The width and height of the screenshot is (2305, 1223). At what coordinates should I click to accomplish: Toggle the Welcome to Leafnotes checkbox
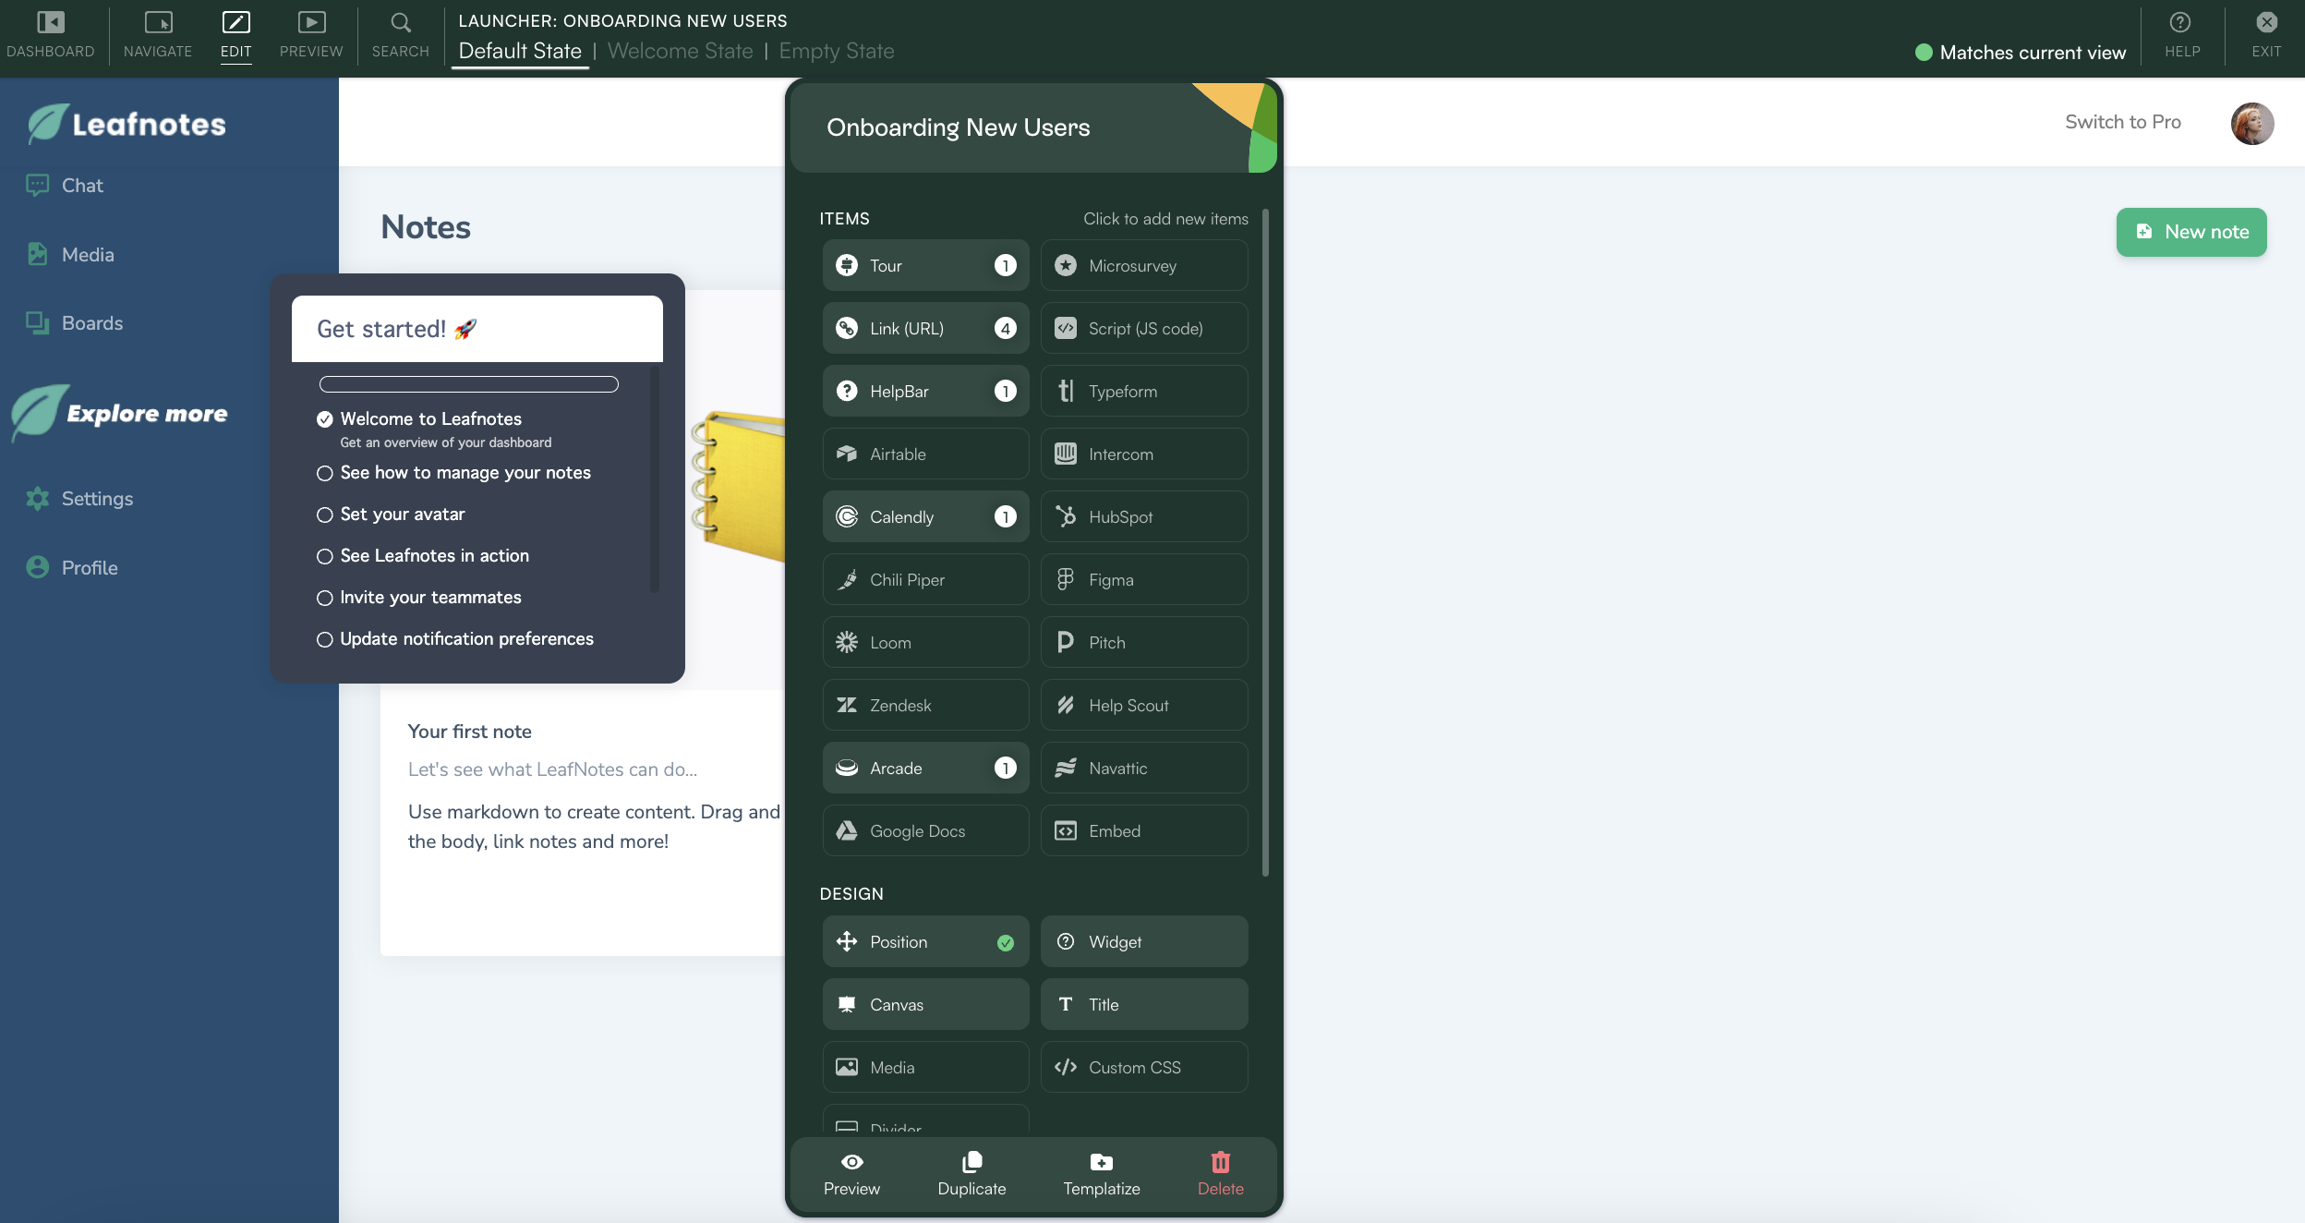click(x=325, y=419)
